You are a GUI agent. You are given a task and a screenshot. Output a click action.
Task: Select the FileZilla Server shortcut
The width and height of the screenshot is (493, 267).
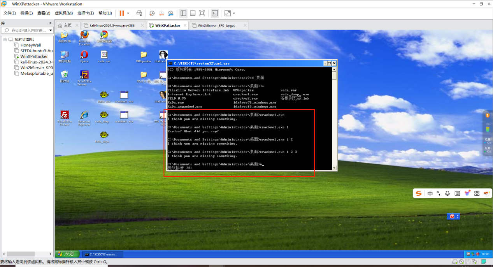(84, 78)
